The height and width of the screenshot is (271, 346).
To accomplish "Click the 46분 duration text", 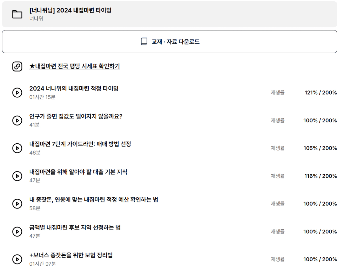I will tap(35, 153).
